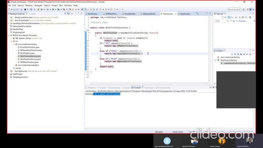Click the Find field in Task List
Screen dimensions: 263x148
[x=221, y=21]
